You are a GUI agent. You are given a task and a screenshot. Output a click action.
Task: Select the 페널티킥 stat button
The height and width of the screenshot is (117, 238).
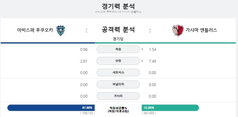pyautogui.click(x=118, y=85)
